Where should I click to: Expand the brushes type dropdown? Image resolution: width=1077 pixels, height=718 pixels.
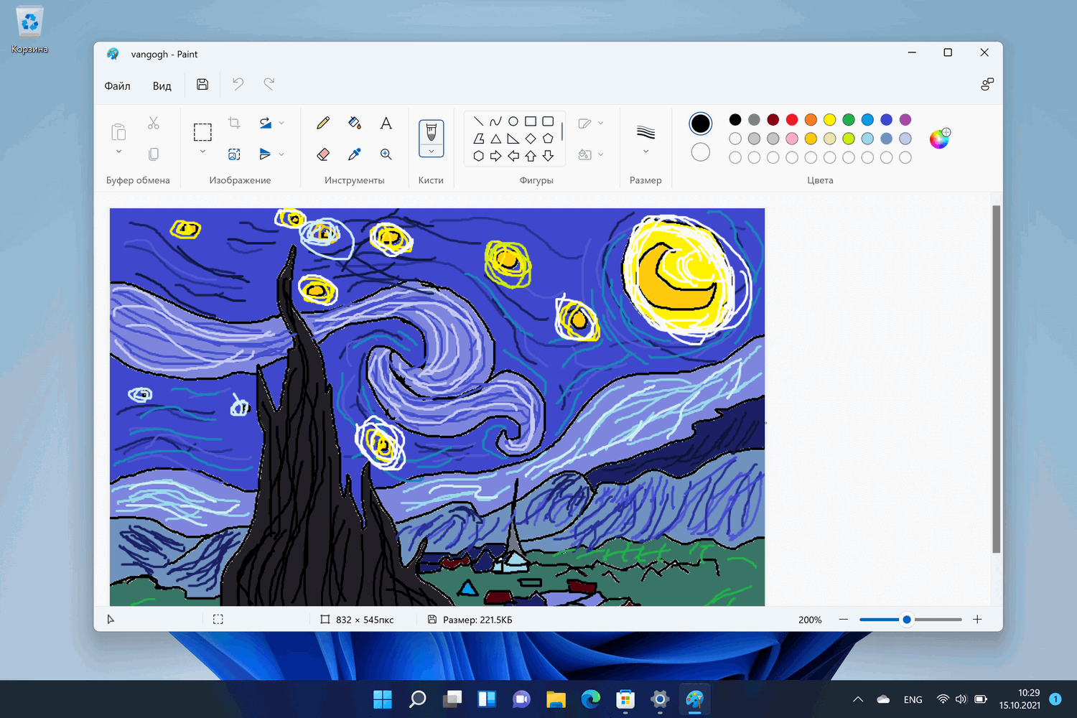tap(431, 151)
